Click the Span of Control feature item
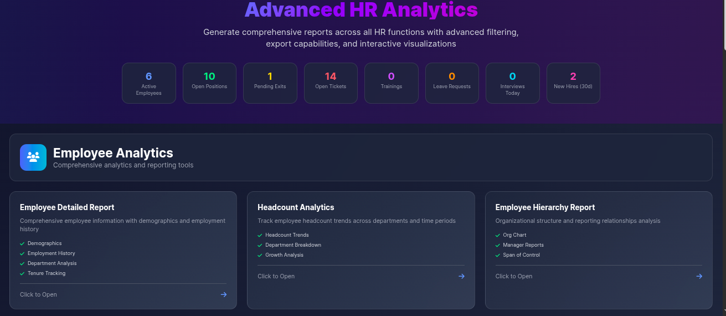The height and width of the screenshot is (316, 726). point(521,255)
